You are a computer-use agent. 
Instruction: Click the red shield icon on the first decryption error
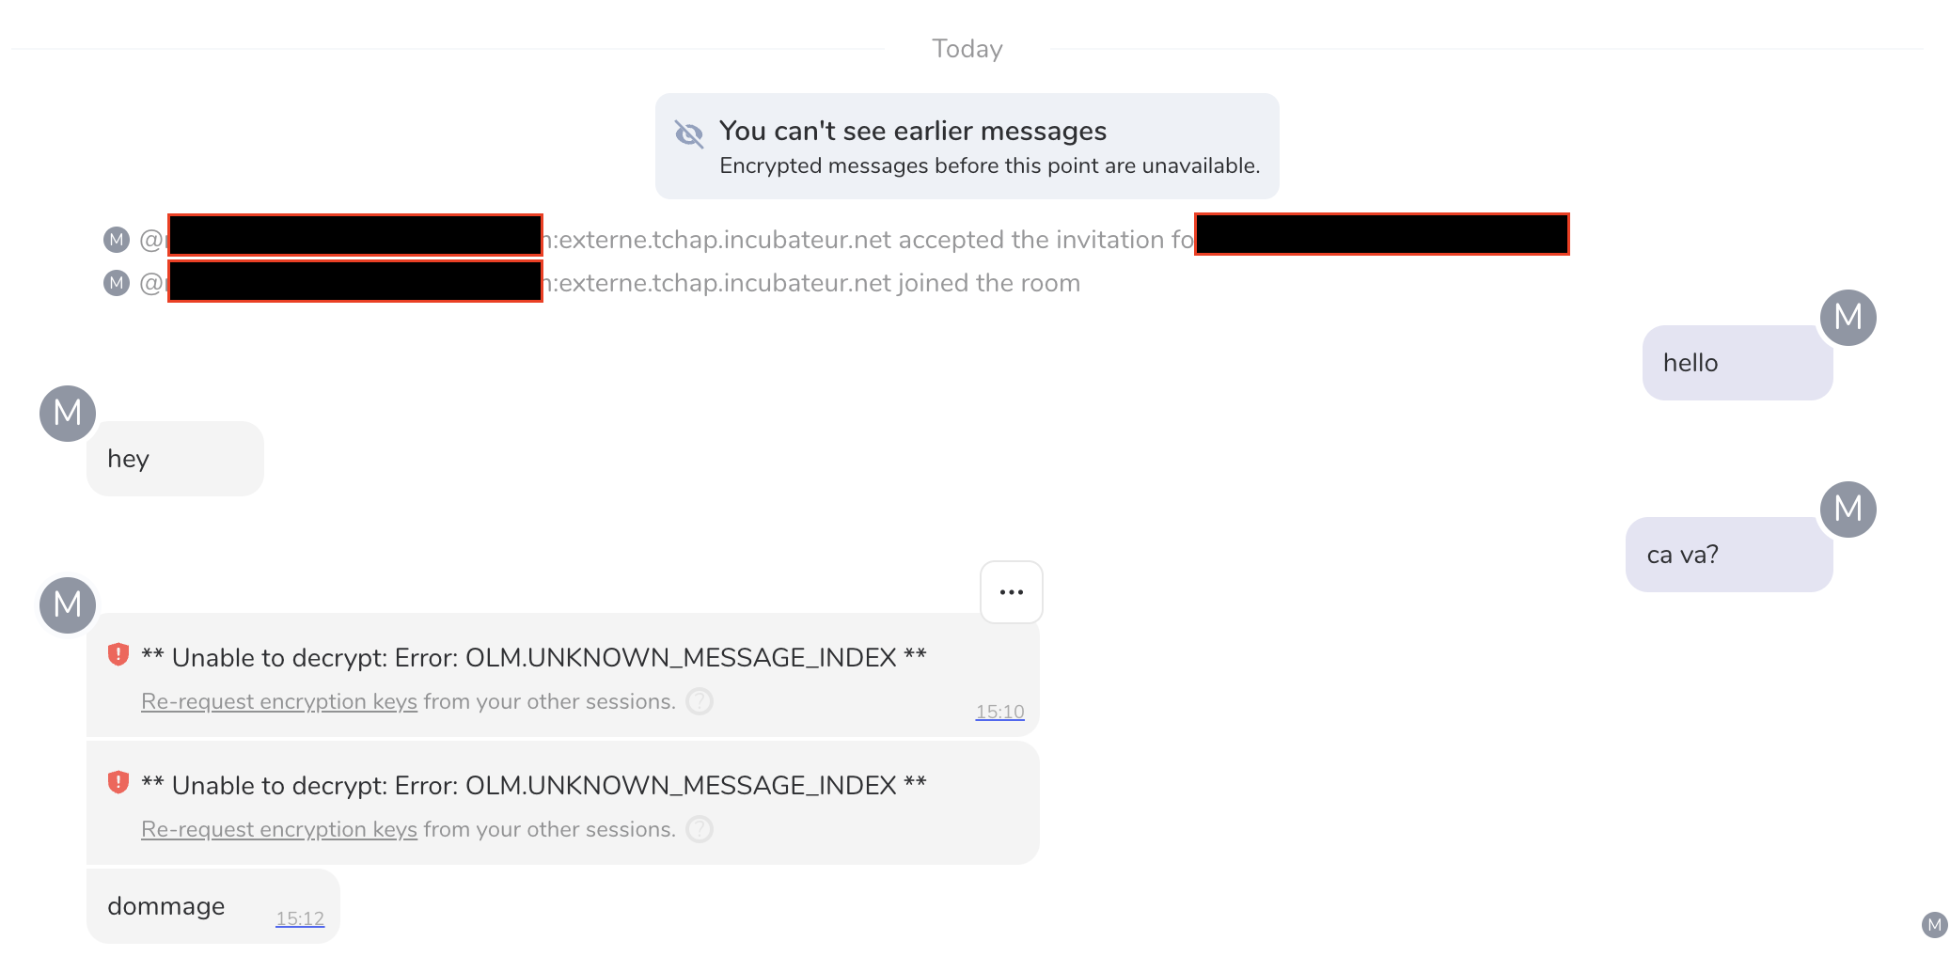[x=118, y=655]
